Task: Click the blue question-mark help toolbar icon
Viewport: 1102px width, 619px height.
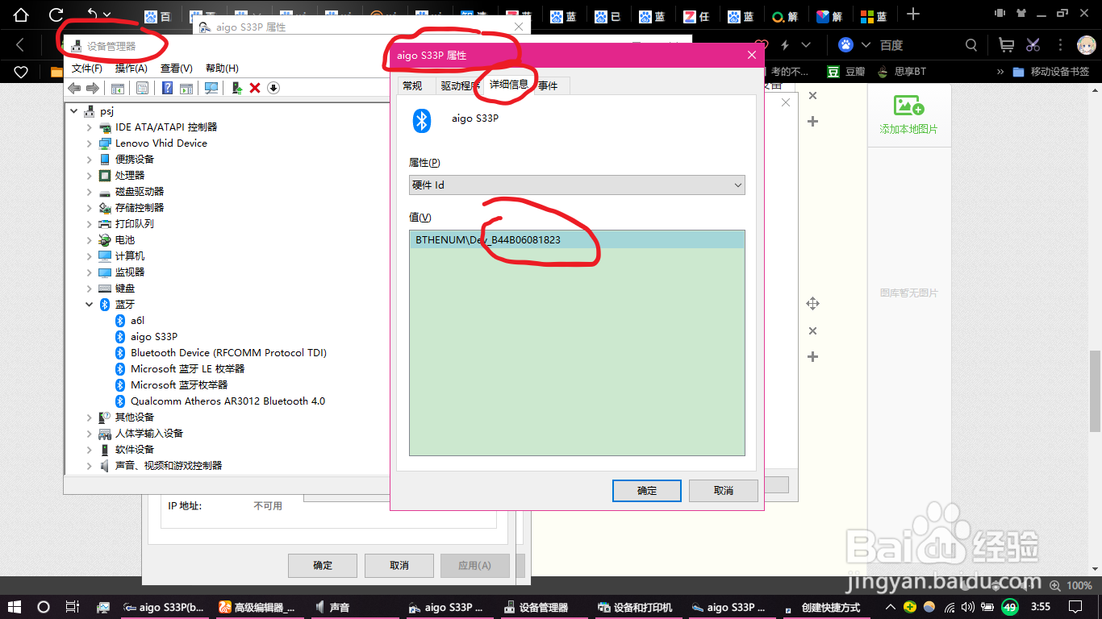Action: (168, 88)
